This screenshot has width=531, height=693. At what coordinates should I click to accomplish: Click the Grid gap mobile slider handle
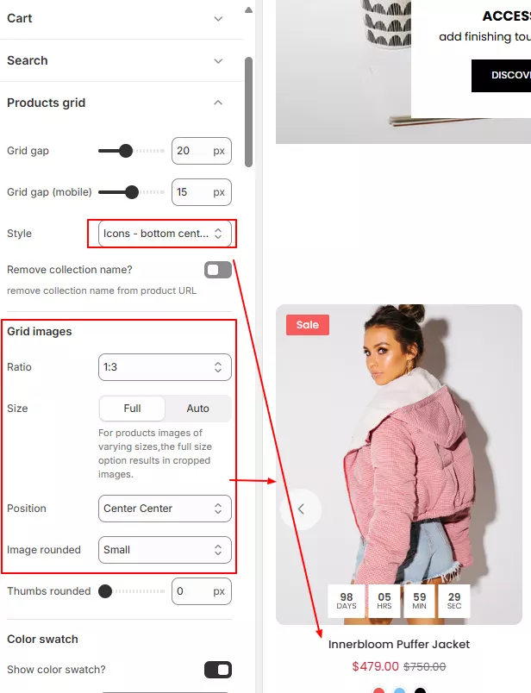tap(132, 192)
